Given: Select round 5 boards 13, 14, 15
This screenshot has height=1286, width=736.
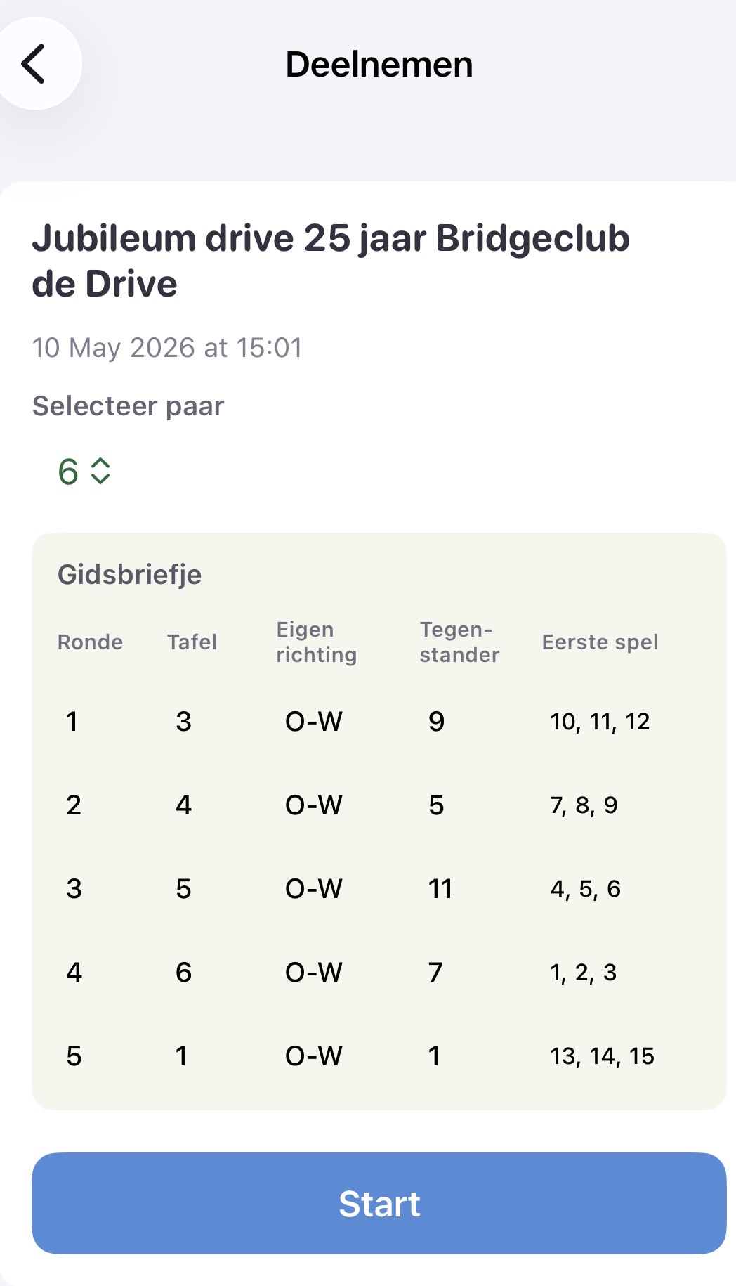Looking at the screenshot, I should (602, 1056).
